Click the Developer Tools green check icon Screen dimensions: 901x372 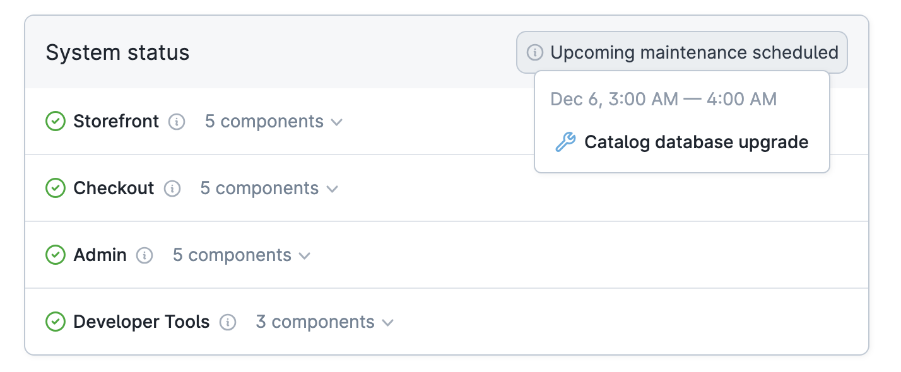click(56, 322)
